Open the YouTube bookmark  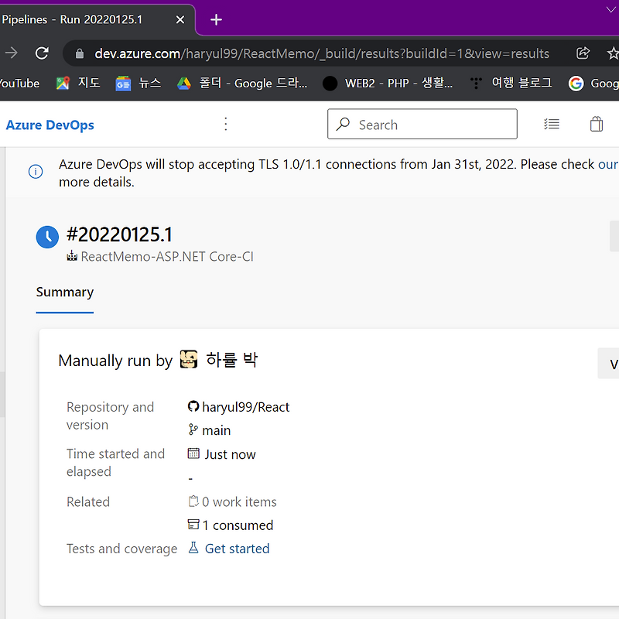19,84
